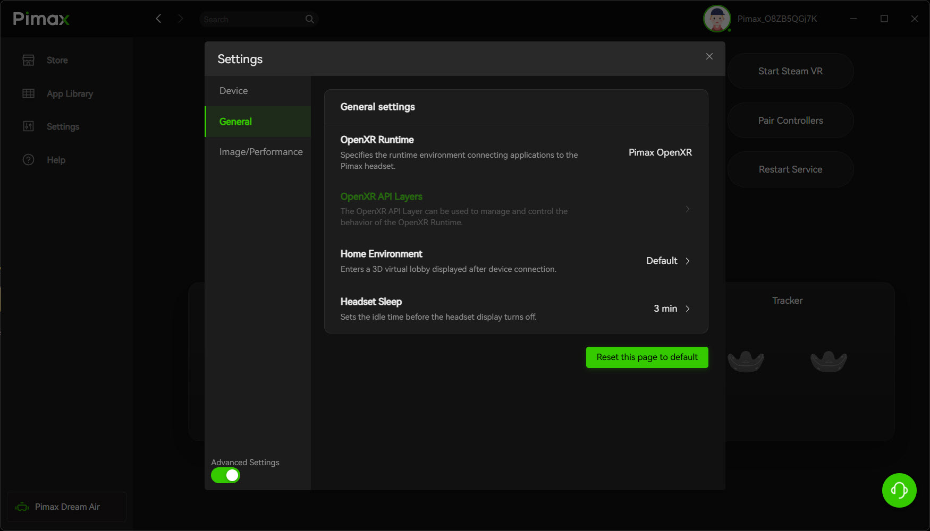Turn off the Advanced Settings switch
930x531 pixels.
click(226, 476)
